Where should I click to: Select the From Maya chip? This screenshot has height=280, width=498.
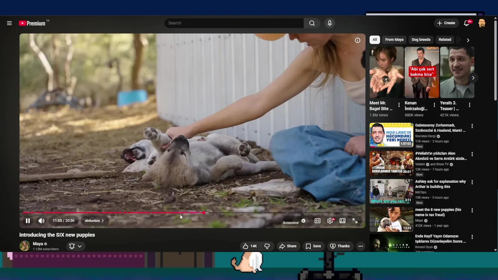pyautogui.click(x=394, y=40)
